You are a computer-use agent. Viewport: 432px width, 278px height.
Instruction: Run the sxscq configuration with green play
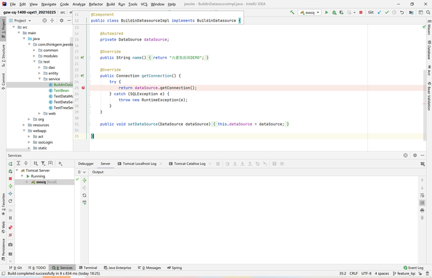(x=326, y=12)
